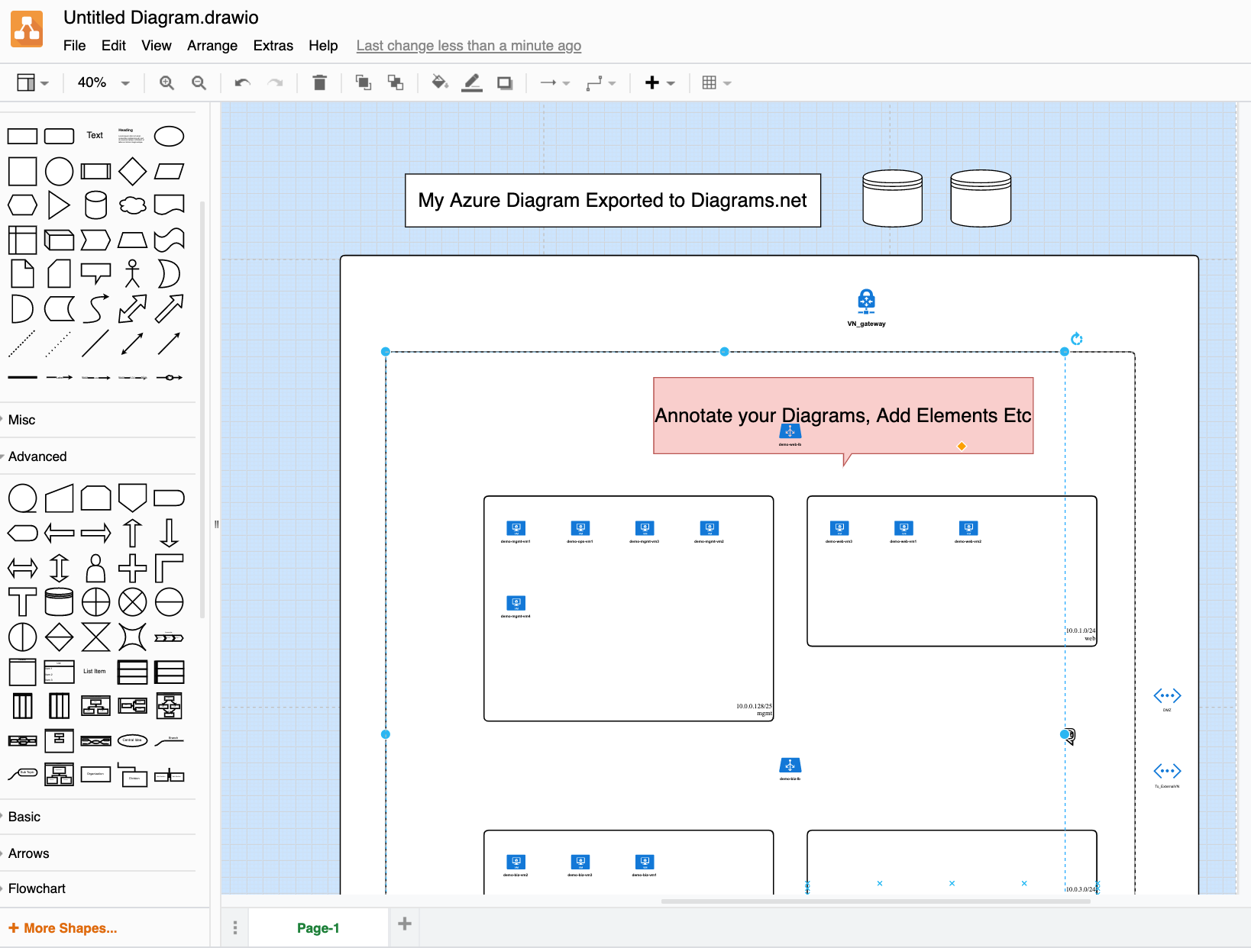Click the To Front icon

coord(364,82)
